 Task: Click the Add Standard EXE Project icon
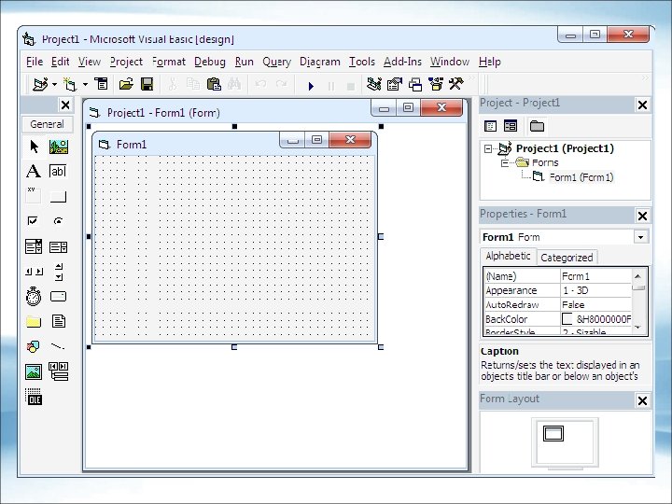pyautogui.click(x=40, y=84)
